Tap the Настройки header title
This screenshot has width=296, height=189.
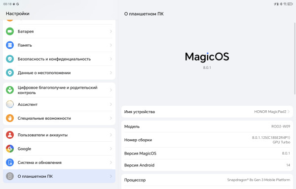pyautogui.click(x=18, y=14)
